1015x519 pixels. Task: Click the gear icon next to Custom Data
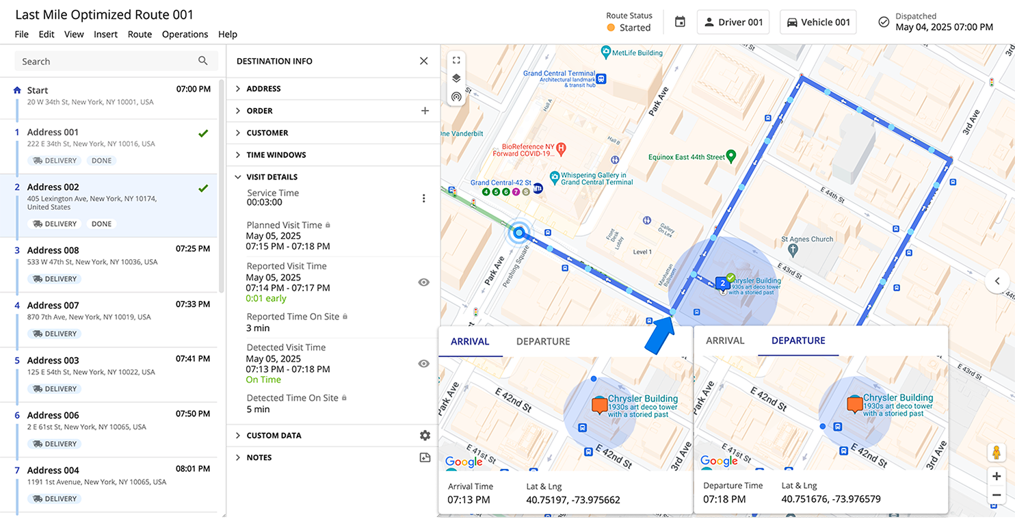coord(425,435)
